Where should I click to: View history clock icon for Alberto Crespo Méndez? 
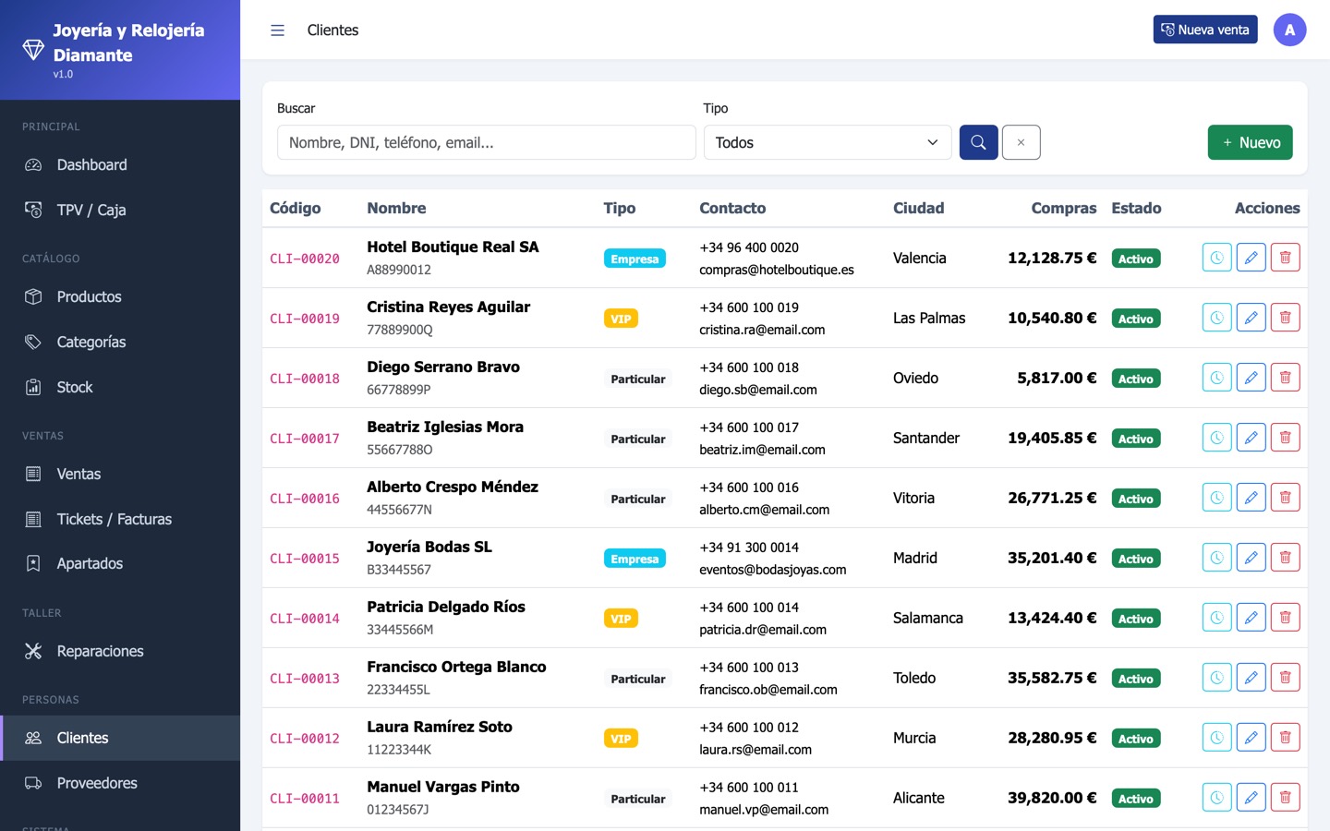[x=1216, y=498]
